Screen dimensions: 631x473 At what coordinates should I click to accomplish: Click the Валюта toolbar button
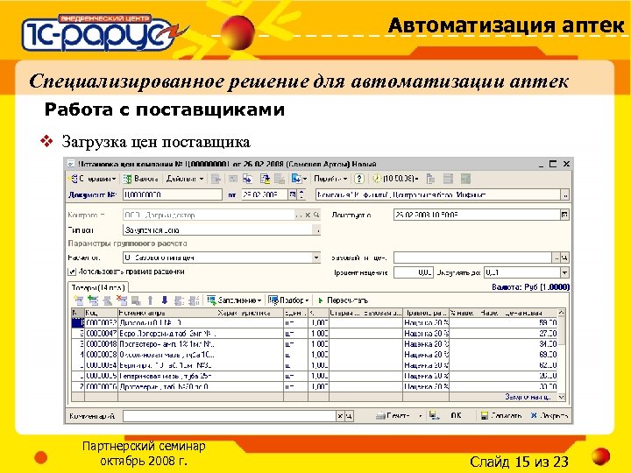coord(141,179)
